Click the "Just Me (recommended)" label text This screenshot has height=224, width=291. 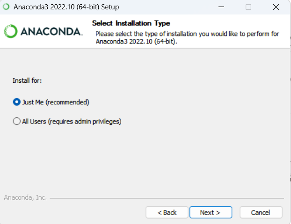point(56,102)
